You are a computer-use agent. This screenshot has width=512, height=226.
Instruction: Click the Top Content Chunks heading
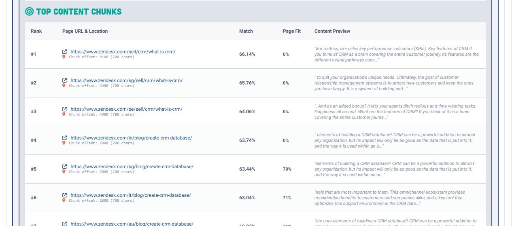(79, 11)
